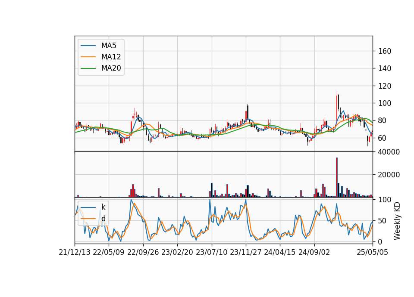The width and height of the screenshot is (414, 297).
Task: Click the 20000 volume axis label
Action: 389,175
